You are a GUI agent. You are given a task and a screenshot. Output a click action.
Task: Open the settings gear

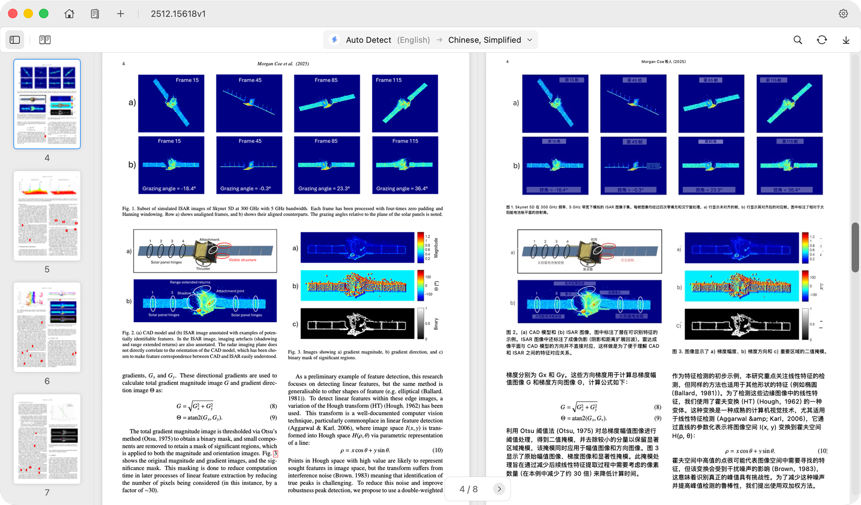tap(844, 13)
